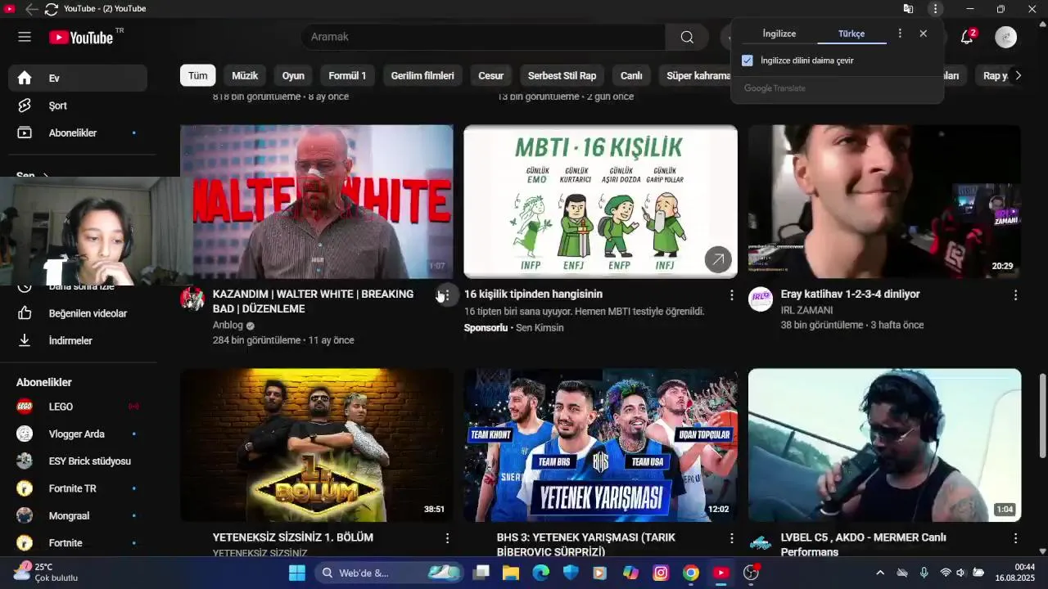Select the Cesur filter chip
Viewport: 1048px width, 589px height.
pos(491,75)
